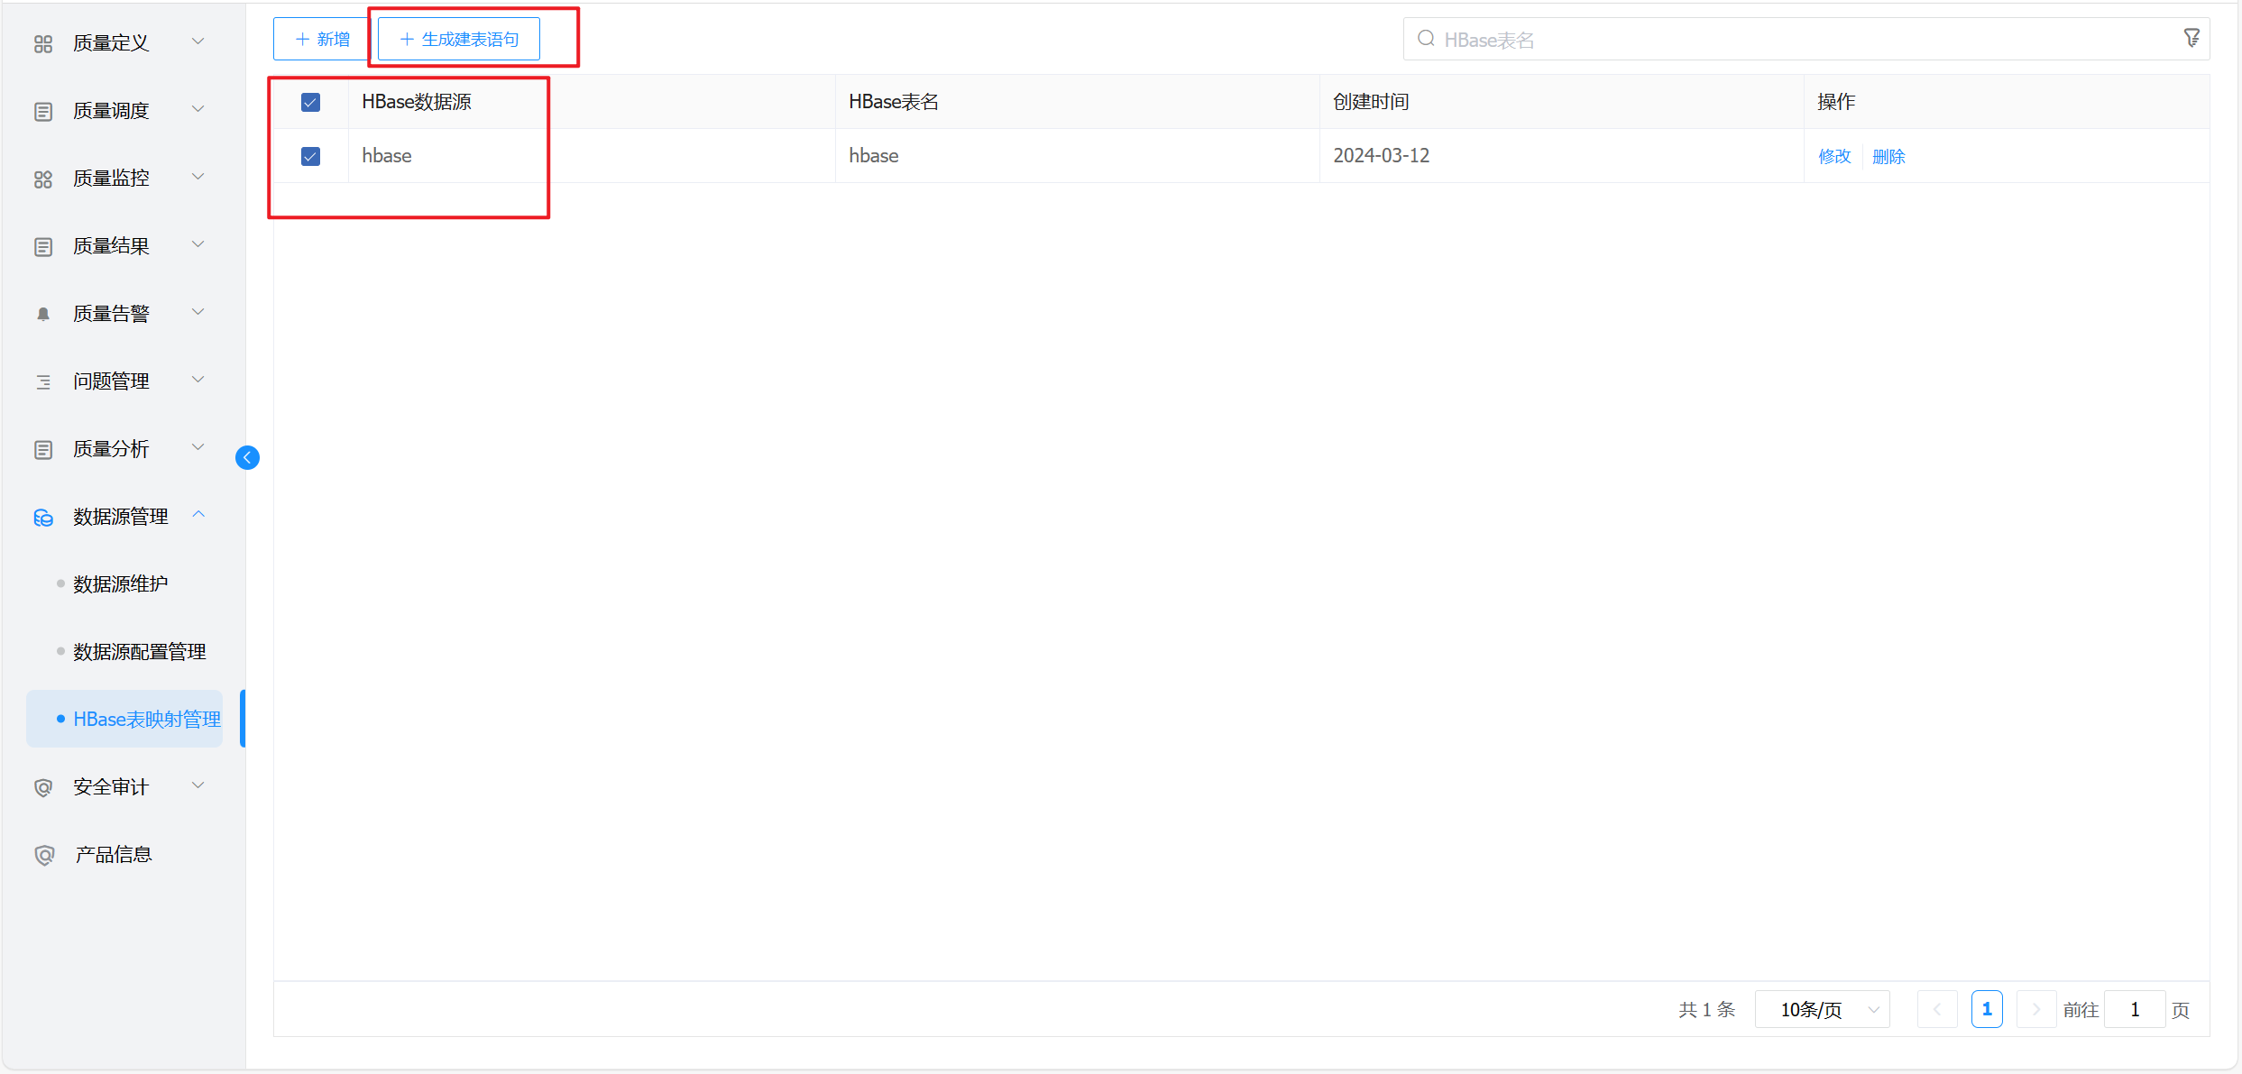Expand the 质量调度 menu chevron
The width and height of the screenshot is (2242, 1074).
pos(198,109)
